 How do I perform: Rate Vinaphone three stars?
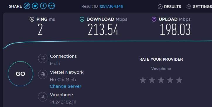pos(161,80)
